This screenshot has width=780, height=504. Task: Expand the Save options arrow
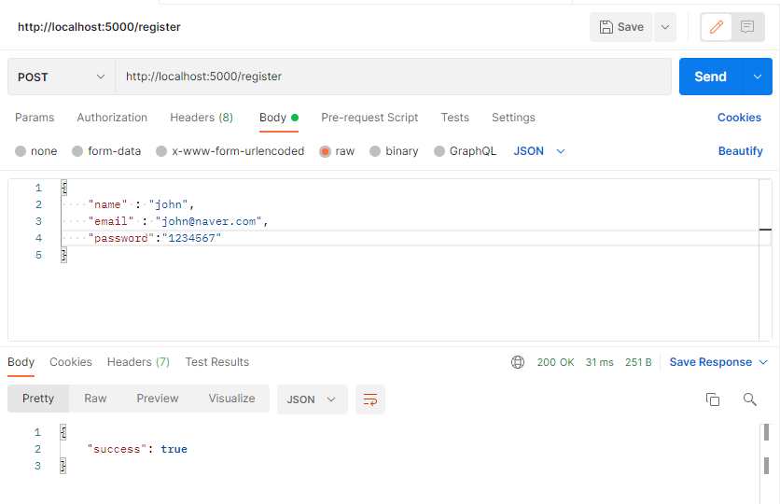click(665, 27)
